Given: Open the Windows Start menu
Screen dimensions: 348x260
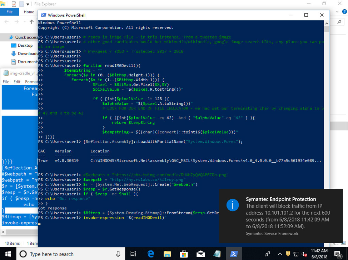Looking at the screenshot, I should [8, 254].
